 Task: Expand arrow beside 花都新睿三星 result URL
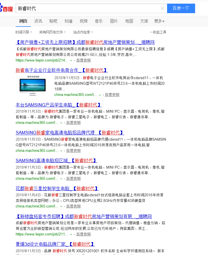tap(61, 207)
